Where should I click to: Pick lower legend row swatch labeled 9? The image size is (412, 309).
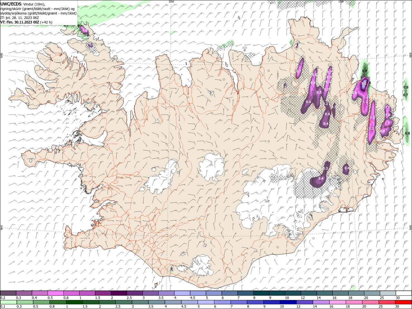(x=272, y=302)
